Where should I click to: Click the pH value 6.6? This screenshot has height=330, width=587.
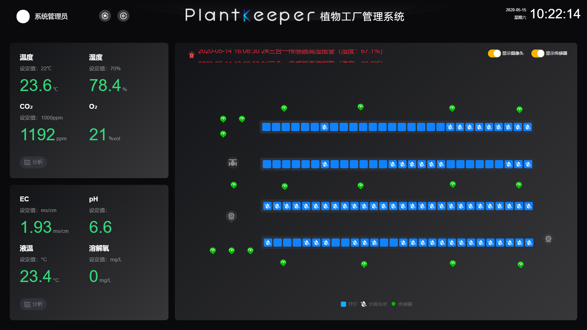100,227
